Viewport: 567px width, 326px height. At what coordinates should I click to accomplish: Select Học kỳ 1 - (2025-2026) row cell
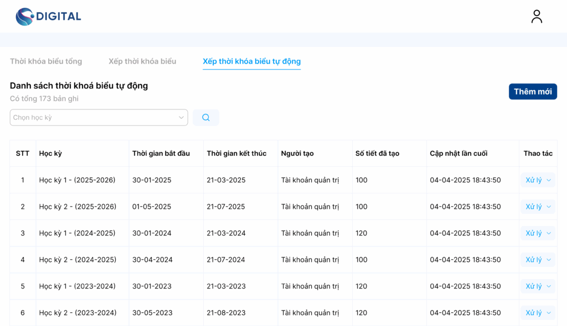coord(77,180)
